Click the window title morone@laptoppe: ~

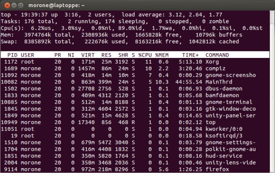[x=57, y=5]
